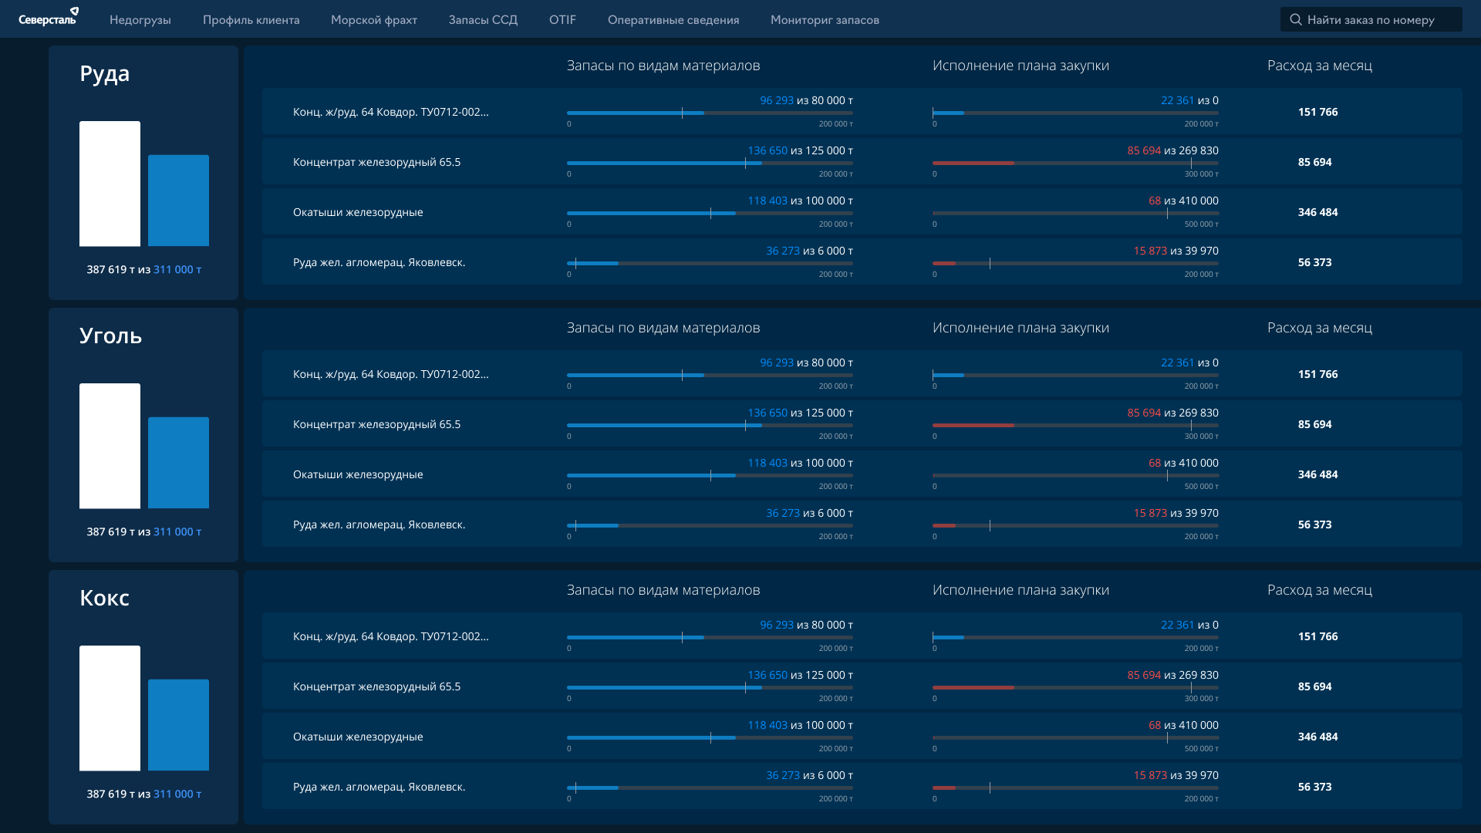The image size is (1481, 833).
Task: Click monthly consumption 346 484 in Уголь
Action: coord(1318,475)
